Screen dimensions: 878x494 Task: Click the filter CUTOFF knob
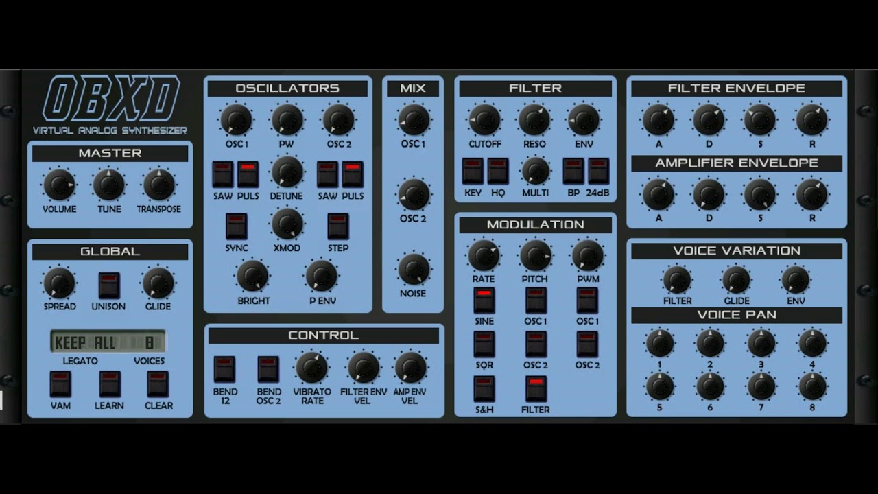tap(484, 120)
